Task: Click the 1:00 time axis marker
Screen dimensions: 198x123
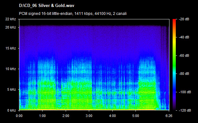Action: pos(43,116)
